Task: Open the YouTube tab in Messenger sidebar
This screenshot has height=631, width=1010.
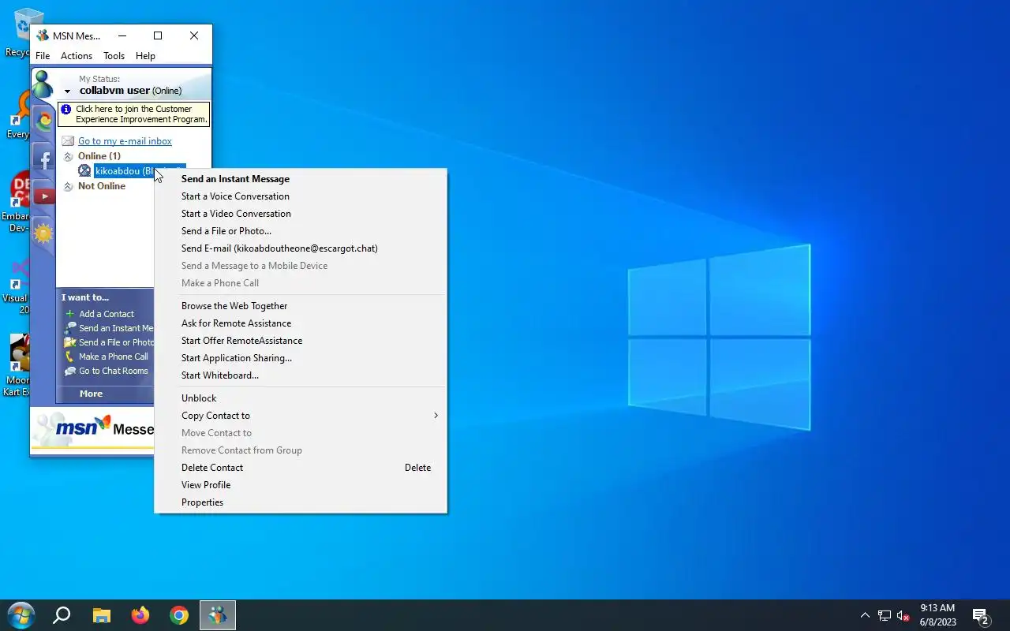Action: click(43, 196)
